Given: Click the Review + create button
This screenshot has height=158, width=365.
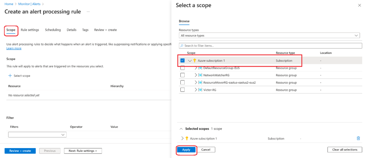Looking at the screenshot, I should click(x=20, y=151).
